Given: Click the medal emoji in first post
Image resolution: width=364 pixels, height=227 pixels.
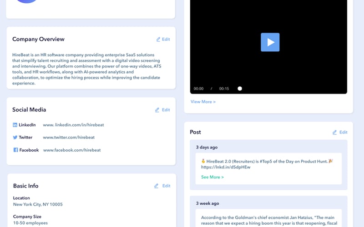Looking at the screenshot, I should 203,161.
